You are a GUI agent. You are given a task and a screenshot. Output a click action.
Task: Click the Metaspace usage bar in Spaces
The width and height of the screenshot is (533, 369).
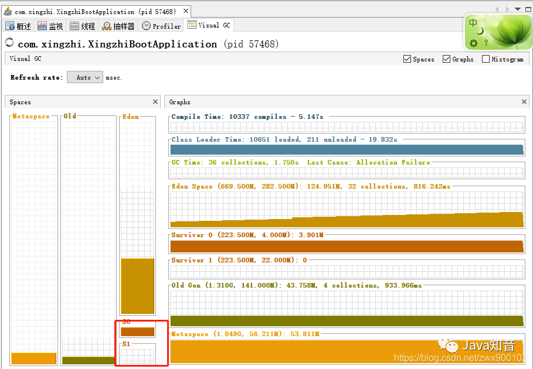33,358
